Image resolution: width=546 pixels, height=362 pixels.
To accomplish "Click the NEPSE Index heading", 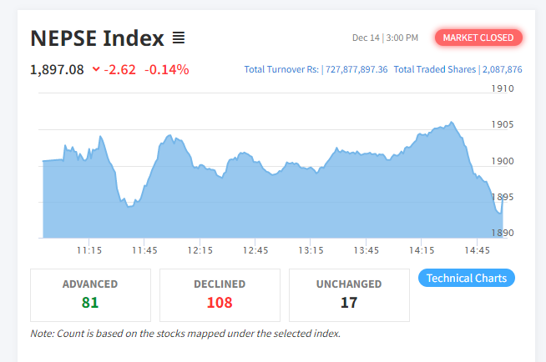I will [97, 38].
